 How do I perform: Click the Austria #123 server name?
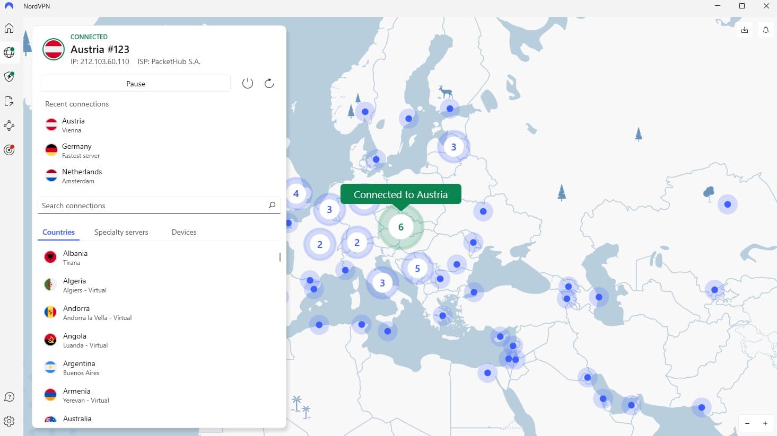click(100, 49)
